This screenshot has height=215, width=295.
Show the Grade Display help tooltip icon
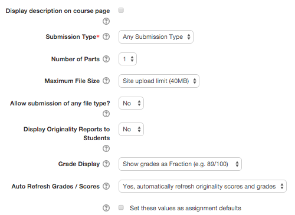(x=106, y=164)
